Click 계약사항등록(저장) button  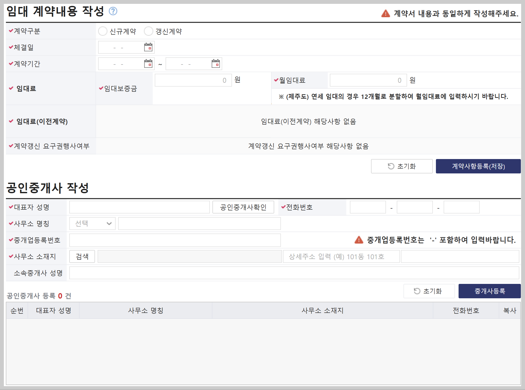[478, 166]
